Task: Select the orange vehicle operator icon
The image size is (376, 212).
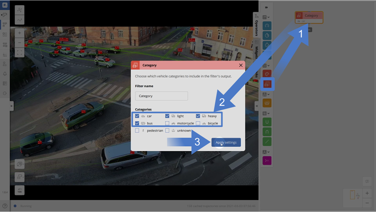Action: click(267, 103)
